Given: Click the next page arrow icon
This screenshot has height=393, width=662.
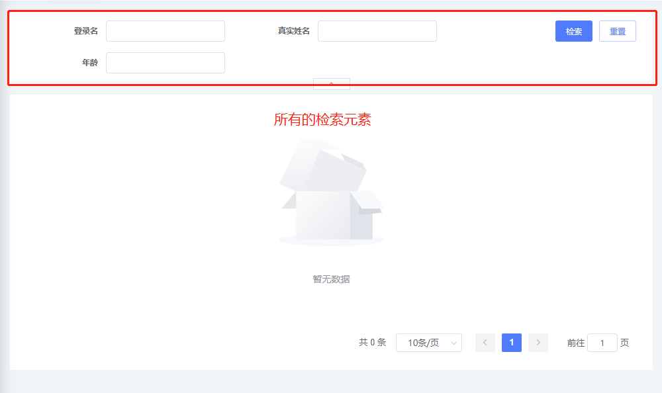Looking at the screenshot, I should coord(538,343).
